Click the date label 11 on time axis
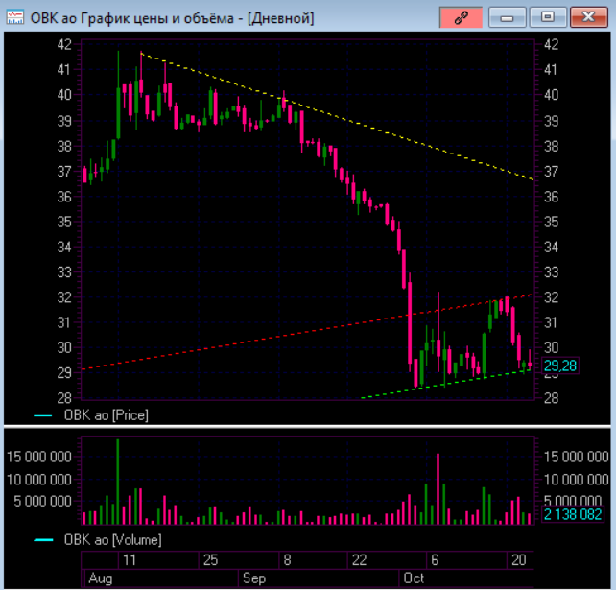 [130, 559]
